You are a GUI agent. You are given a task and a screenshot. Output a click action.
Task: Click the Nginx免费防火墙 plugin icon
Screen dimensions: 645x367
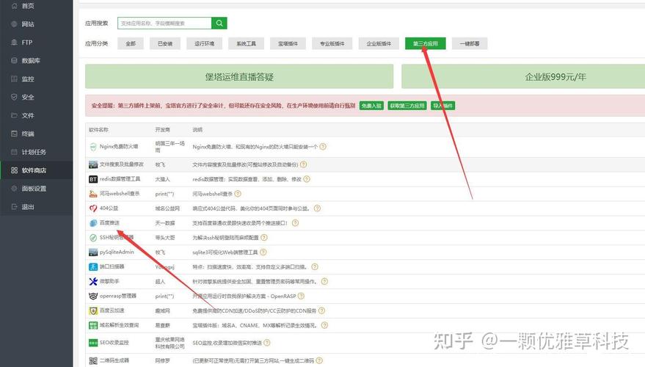93,147
